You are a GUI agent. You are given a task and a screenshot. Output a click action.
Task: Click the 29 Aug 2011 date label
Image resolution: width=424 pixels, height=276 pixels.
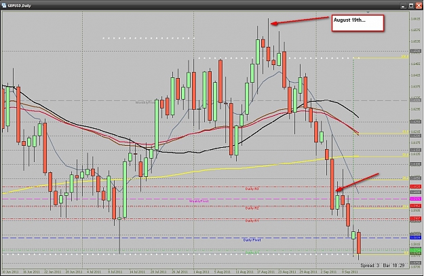tap(308, 272)
